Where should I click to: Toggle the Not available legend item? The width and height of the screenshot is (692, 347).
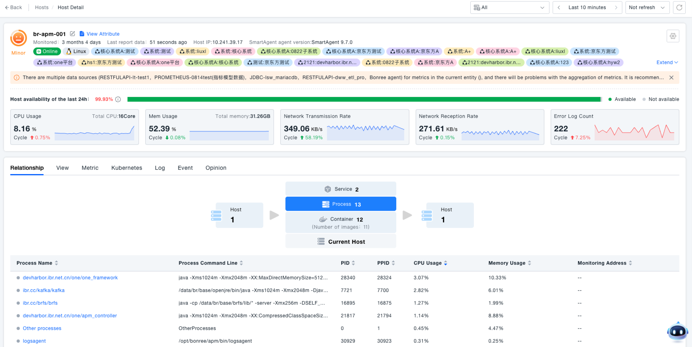(660, 99)
